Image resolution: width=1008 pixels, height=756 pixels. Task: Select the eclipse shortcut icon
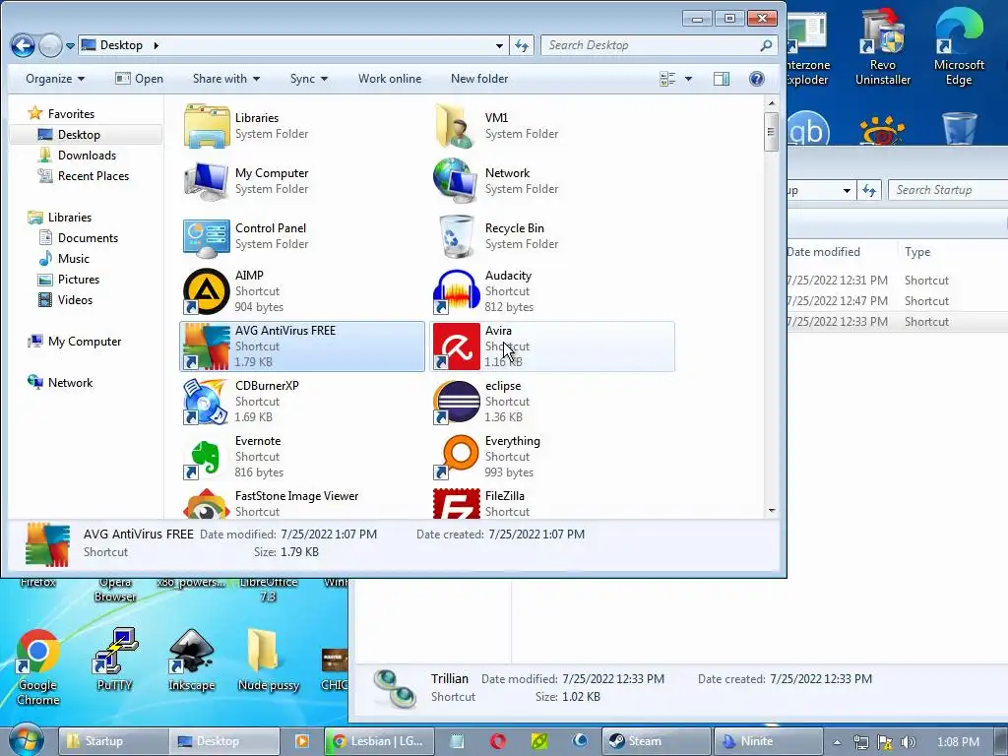(457, 402)
